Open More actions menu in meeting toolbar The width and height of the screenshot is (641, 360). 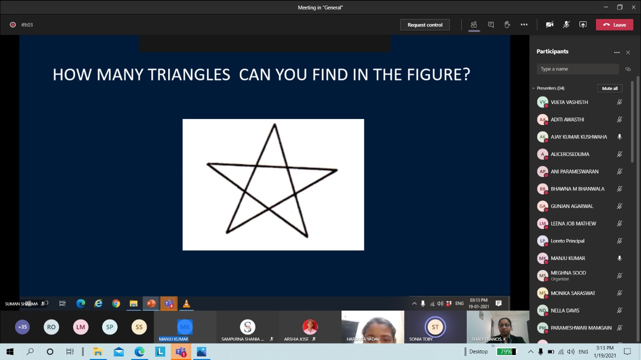point(524,24)
